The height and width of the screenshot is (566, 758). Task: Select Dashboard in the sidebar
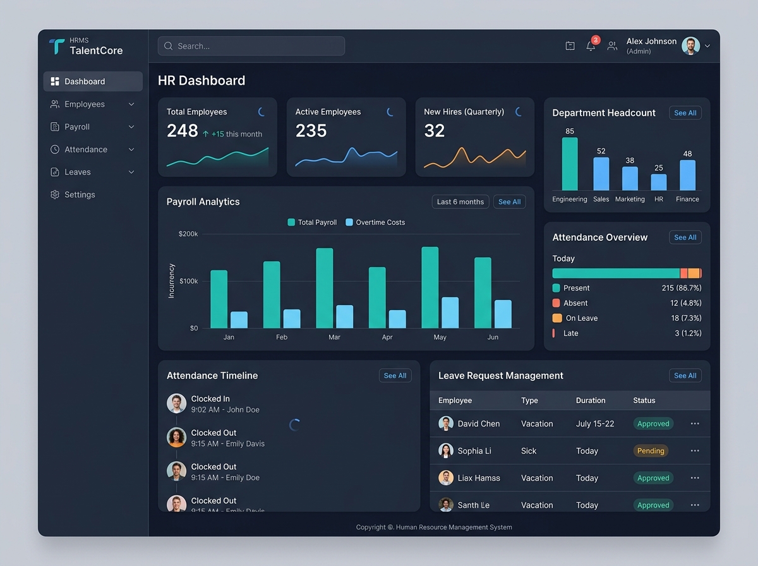(x=93, y=81)
